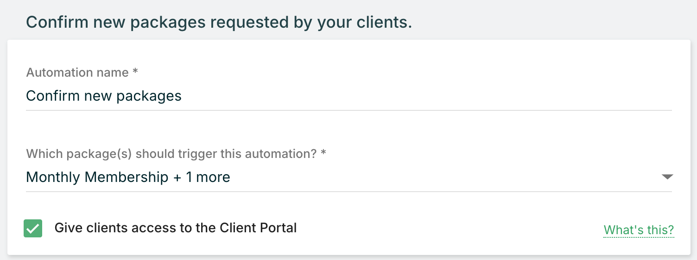Click the "Confirm new packages requested by your clients." heading
Screen dimensions: 697x260
click(219, 22)
